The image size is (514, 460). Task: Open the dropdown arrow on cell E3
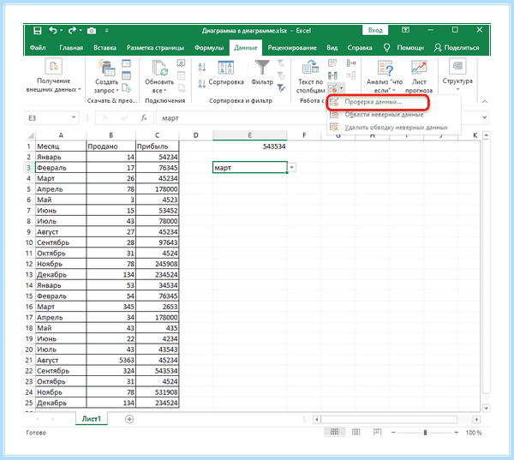click(x=292, y=168)
